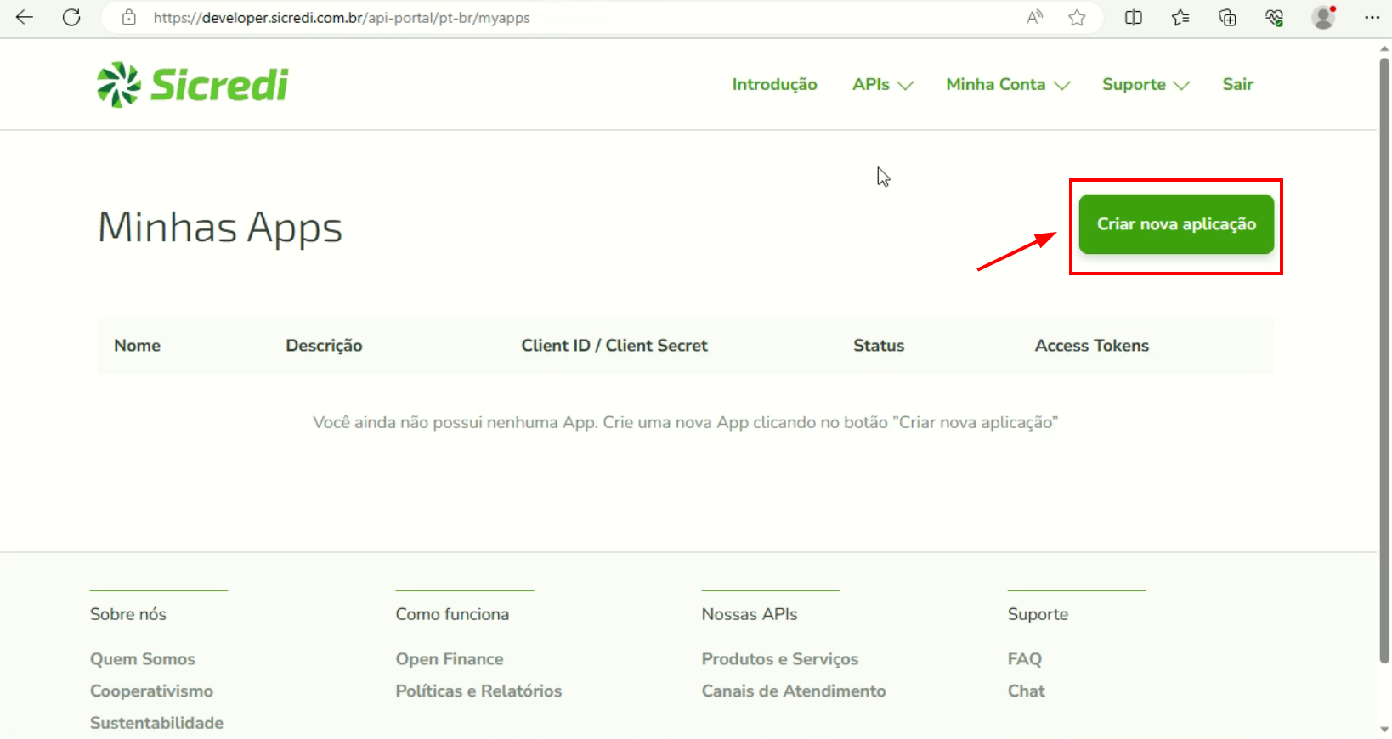Viewport: 1392px width, 739px height.
Task: Open the Collections icon
Action: point(1227,18)
